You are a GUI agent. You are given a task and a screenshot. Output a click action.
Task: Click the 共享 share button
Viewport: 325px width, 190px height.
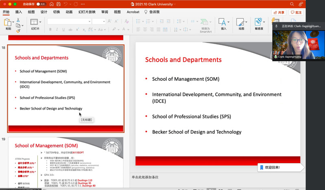[x=279, y=13]
